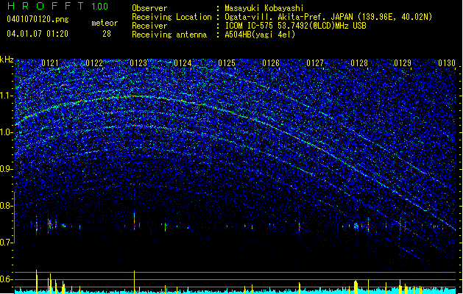Click the 0121 time marker

pos(50,63)
